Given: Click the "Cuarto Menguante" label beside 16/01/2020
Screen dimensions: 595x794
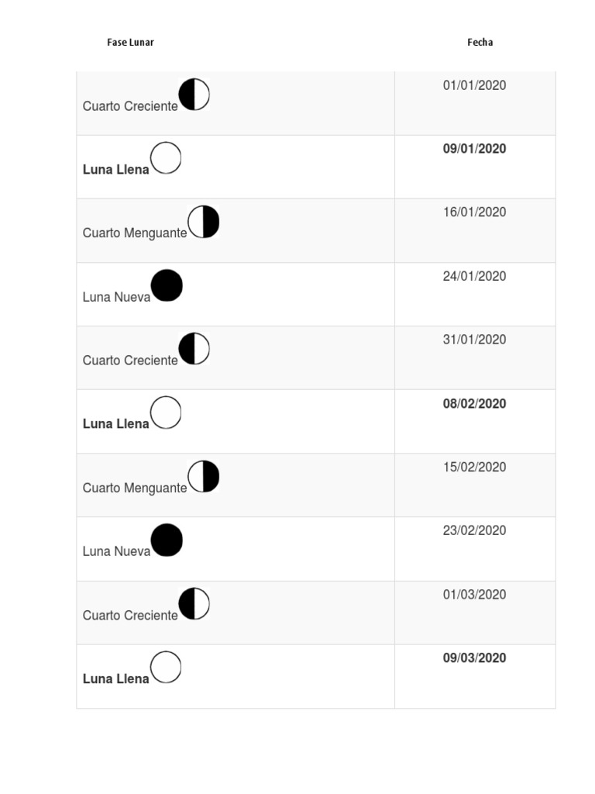Looking at the screenshot, I should [x=135, y=233].
